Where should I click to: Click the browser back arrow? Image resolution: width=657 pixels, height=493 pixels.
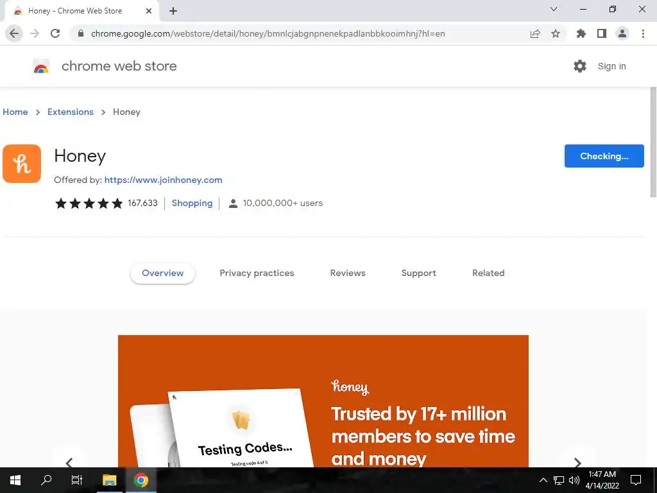(x=14, y=33)
